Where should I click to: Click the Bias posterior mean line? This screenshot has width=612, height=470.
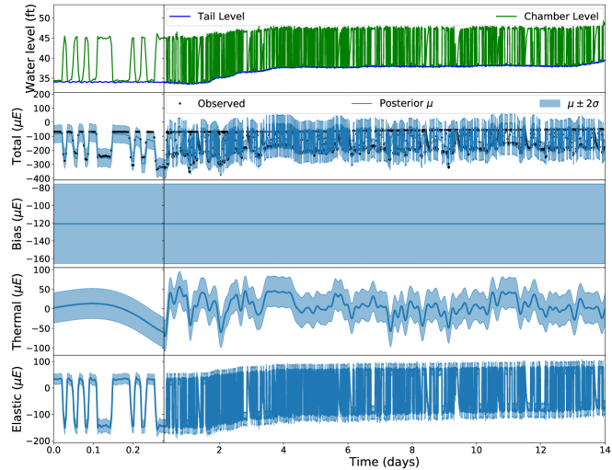click(329, 224)
